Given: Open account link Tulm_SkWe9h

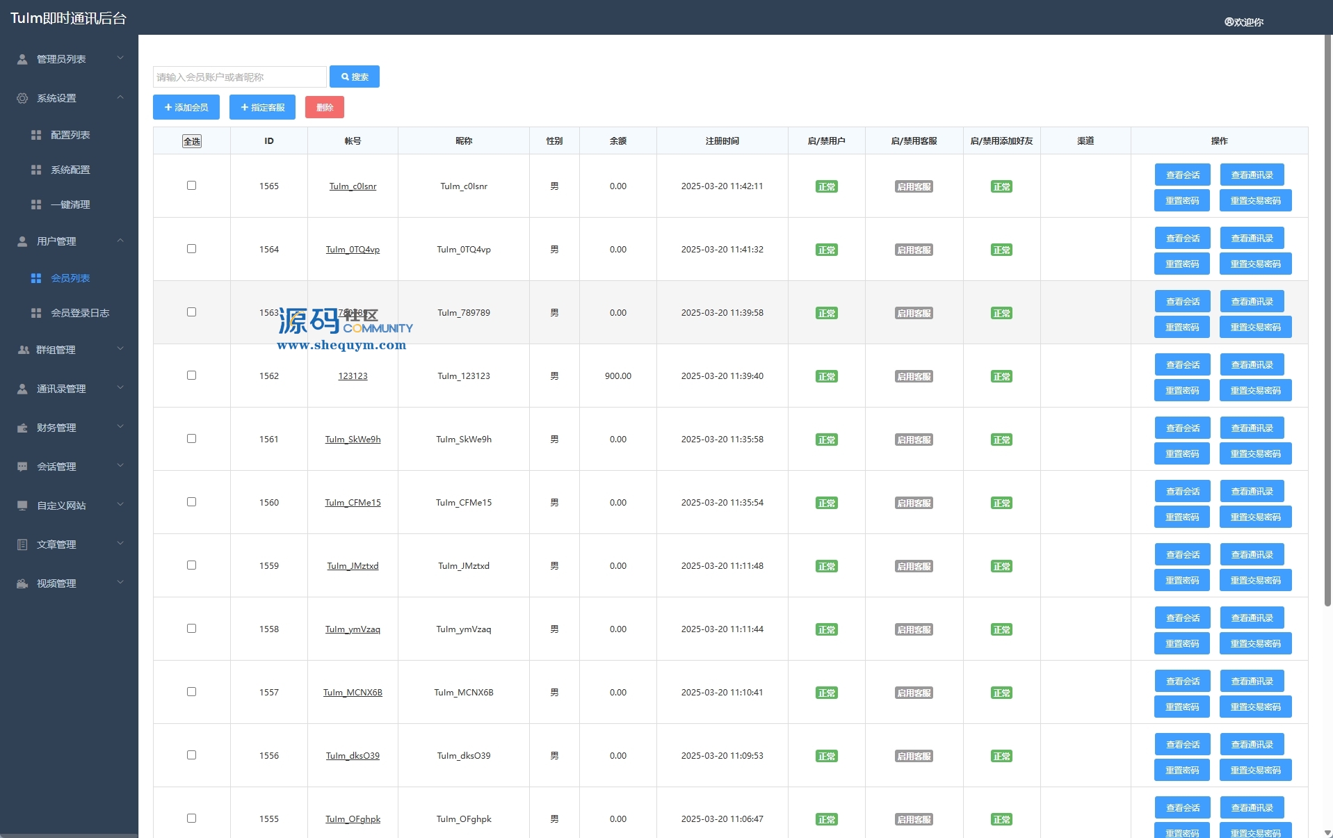Looking at the screenshot, I should 353,440.
